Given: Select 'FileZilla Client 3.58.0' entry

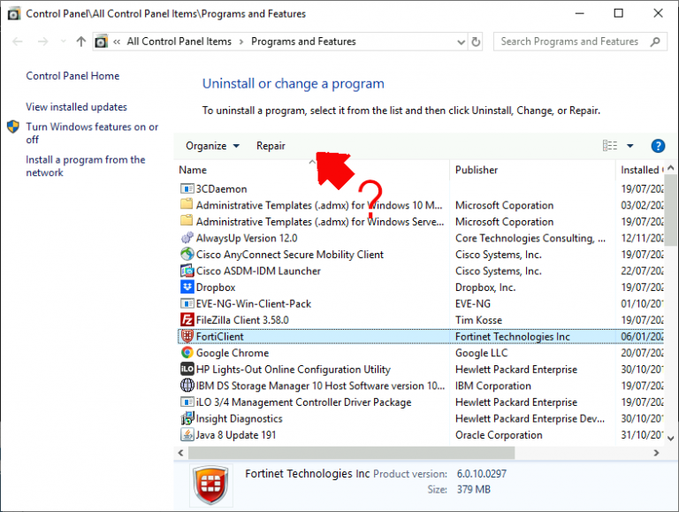Looking at the screenshot, I should pyautogui.click(x=242, y=320).
